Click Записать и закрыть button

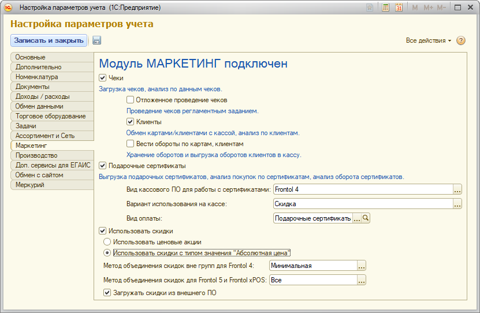tap(49, 40)
